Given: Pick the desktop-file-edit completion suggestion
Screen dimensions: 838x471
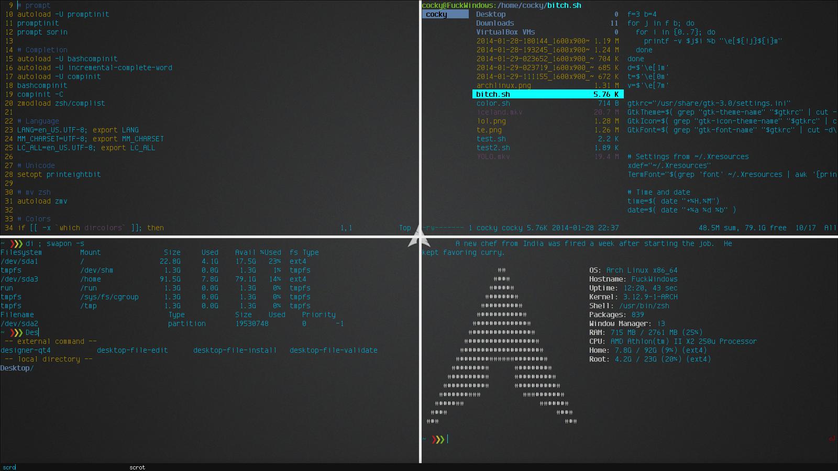Looking at the screenshot, I should click(x=133, y=350).
